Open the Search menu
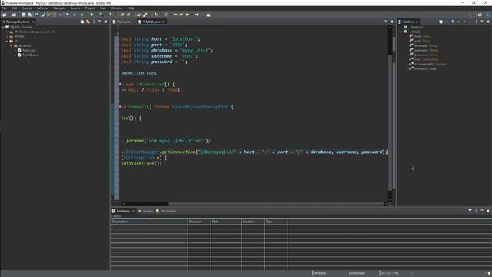 click(x=75, y=8)
